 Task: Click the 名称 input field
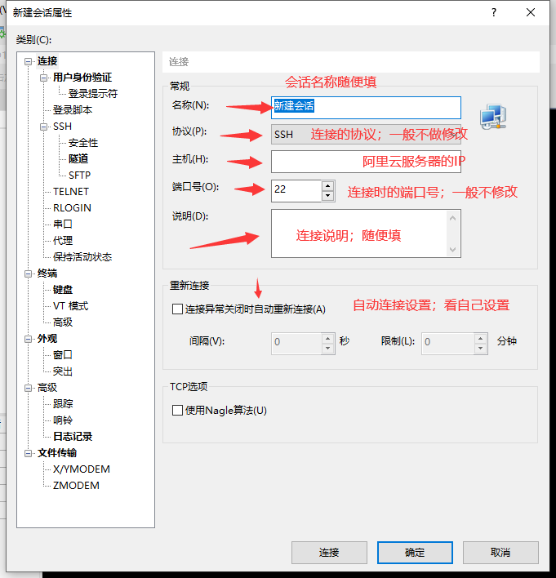pos(366,107)
